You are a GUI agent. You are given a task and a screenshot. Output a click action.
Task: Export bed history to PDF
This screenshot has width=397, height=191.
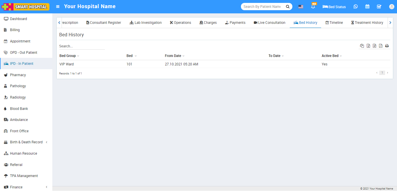[381, 46]
